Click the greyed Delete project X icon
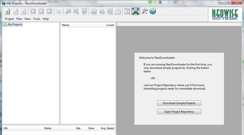The width and height of the screenshot is (244, 135). pos(24,11)
